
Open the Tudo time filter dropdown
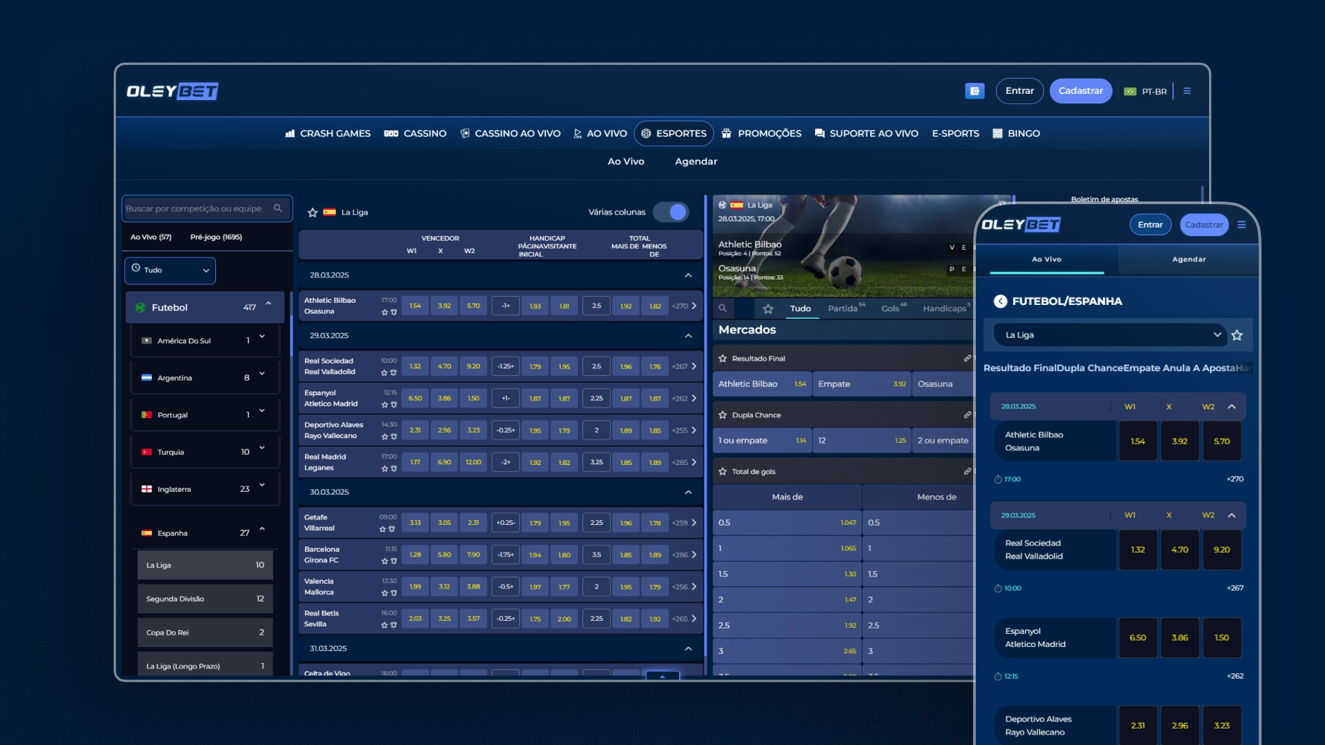coord(170,270)
